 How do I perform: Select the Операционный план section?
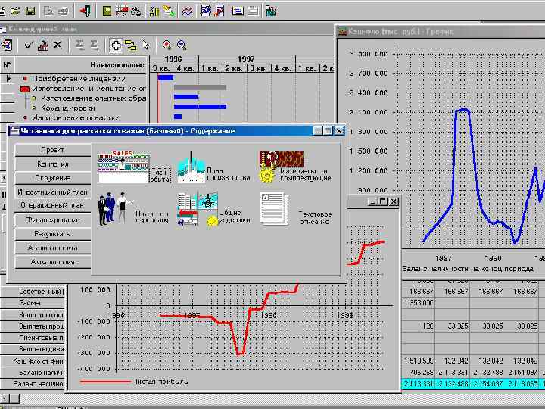53,205
